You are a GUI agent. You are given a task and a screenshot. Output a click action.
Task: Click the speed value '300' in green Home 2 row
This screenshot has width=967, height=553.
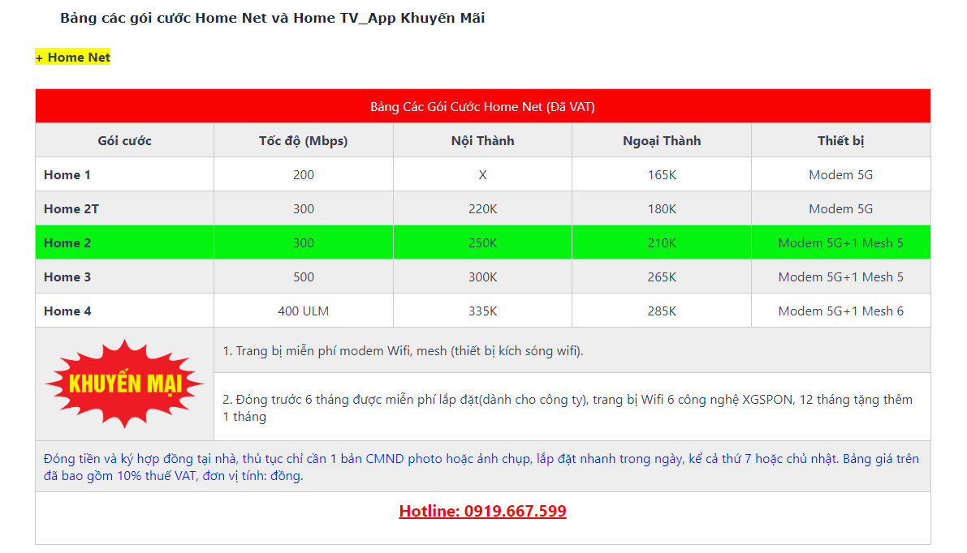[x=304, y=242]
